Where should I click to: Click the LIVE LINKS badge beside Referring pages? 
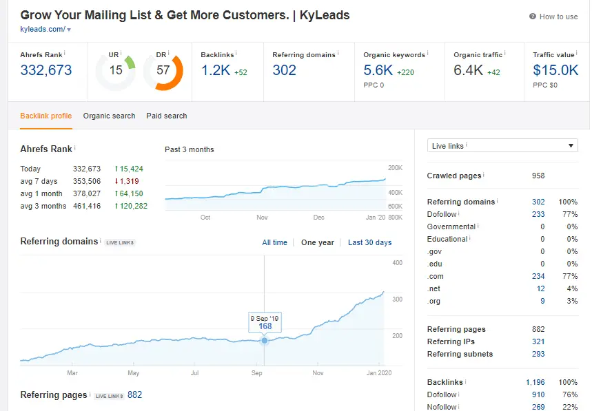pos(108,394)
